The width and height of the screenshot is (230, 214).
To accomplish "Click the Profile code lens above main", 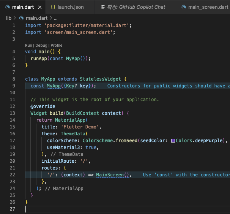I will (x=57, y=45).
